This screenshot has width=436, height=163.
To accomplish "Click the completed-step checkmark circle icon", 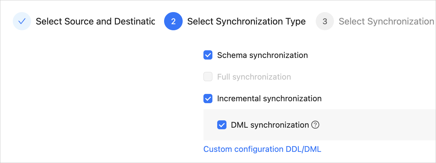I will click(x=22, y=21).
